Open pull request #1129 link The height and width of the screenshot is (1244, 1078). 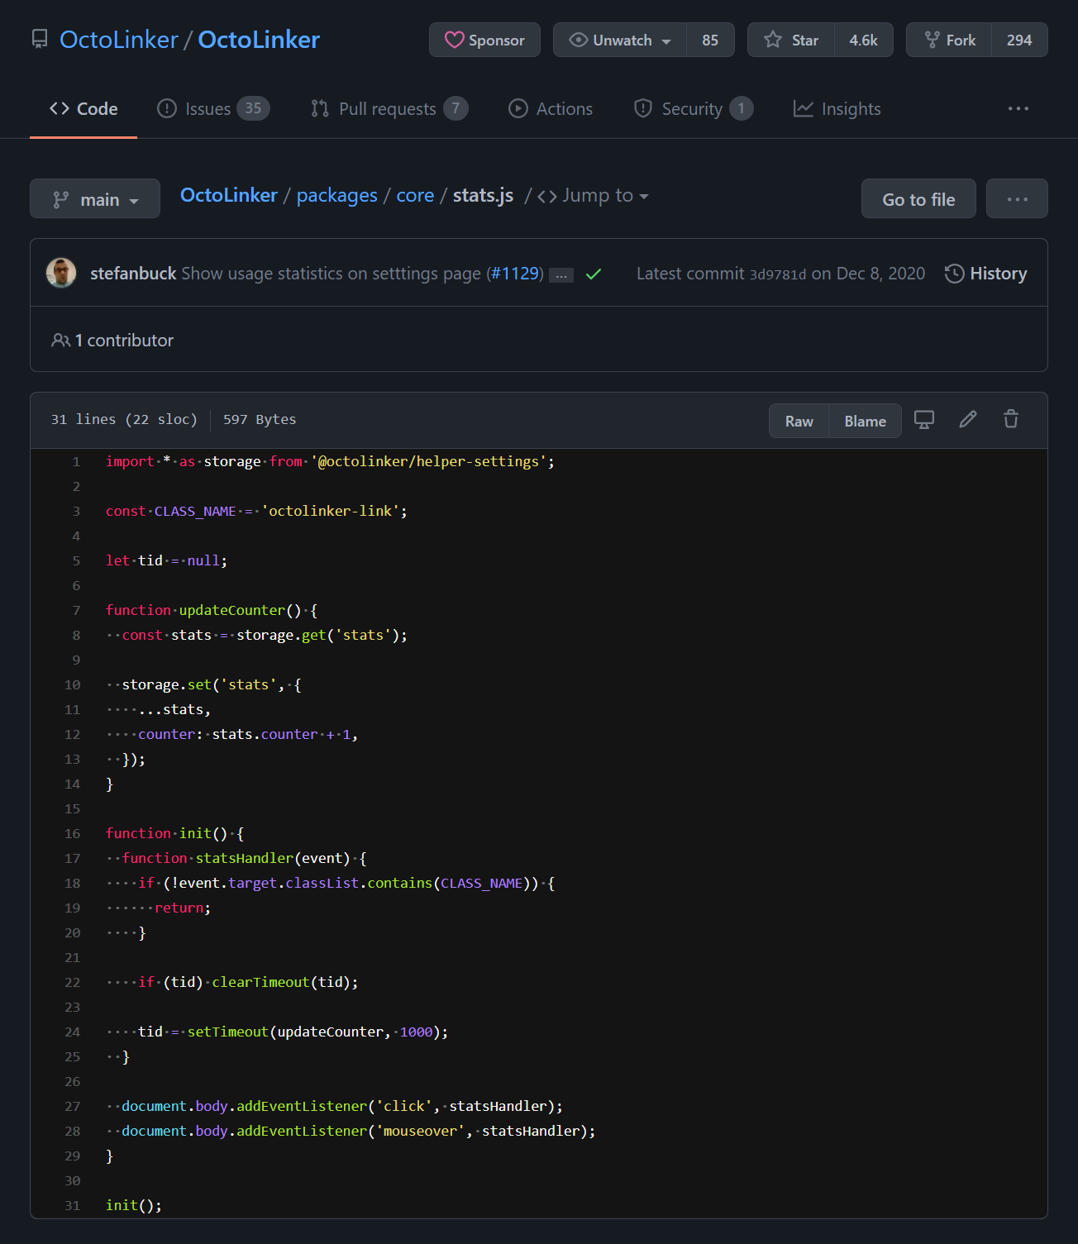point(515,274)
